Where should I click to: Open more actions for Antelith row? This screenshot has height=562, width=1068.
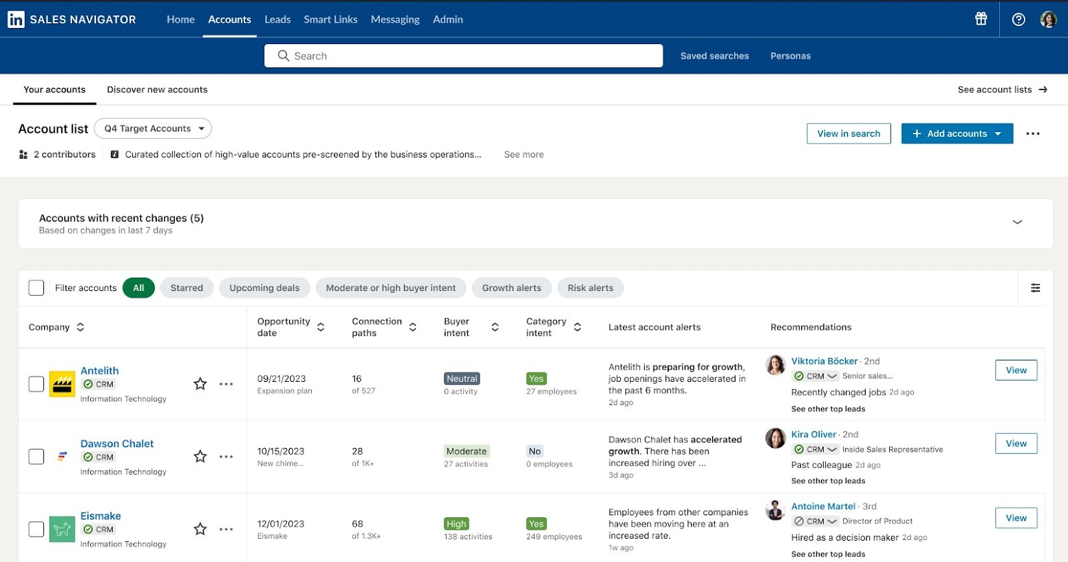226,384
